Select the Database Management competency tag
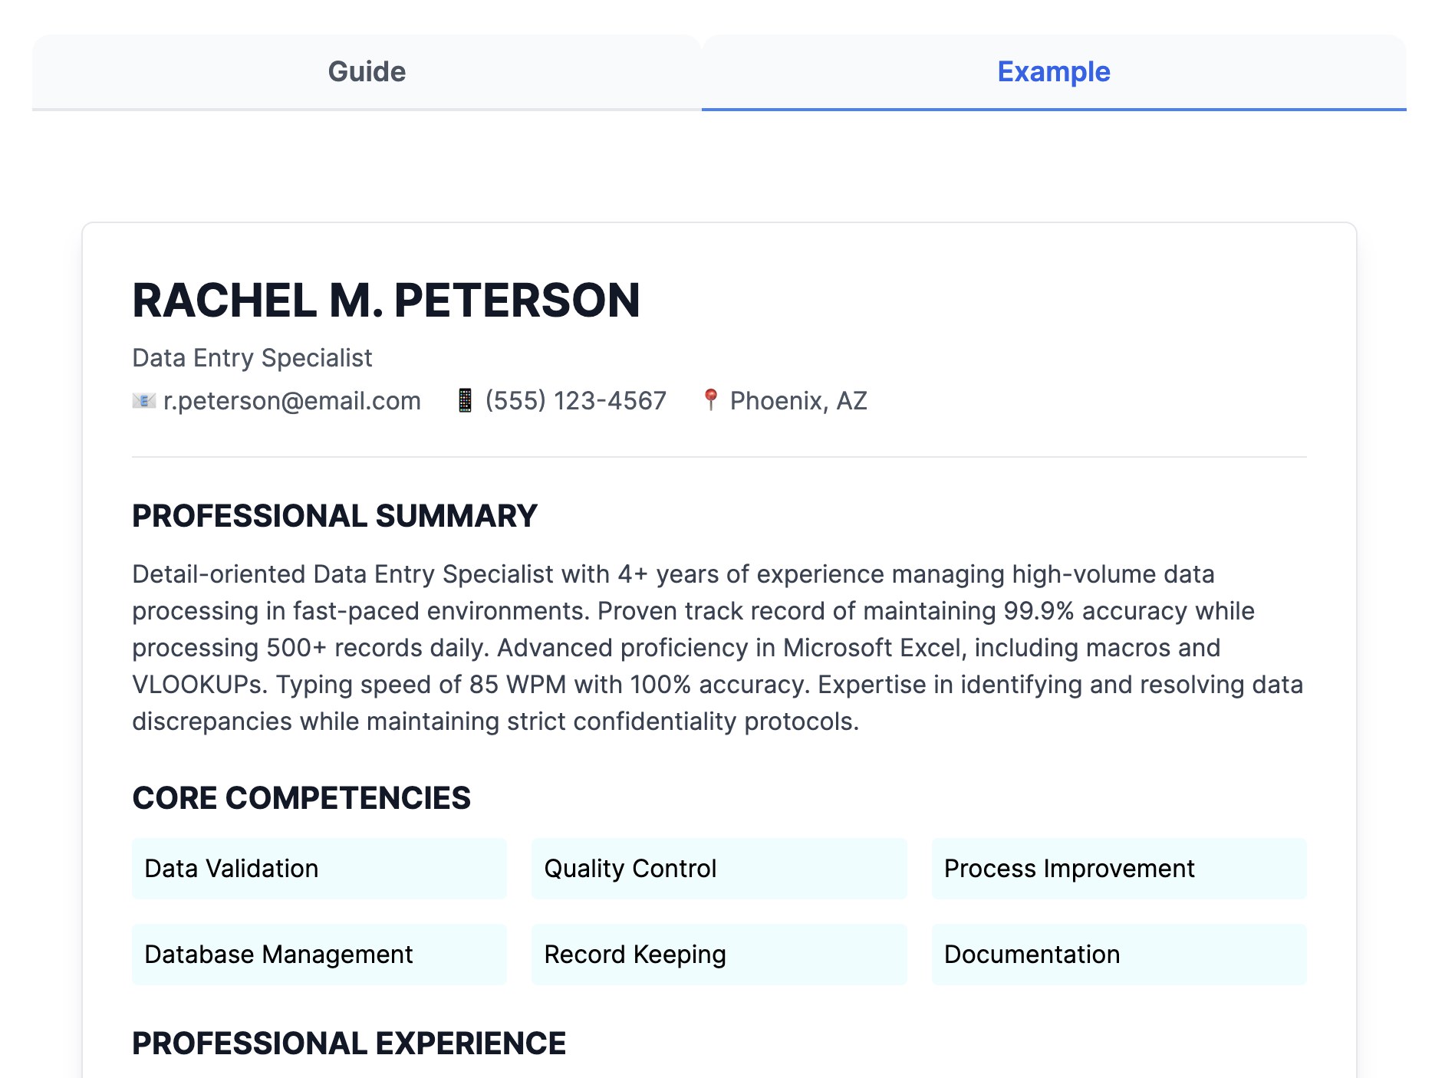The width and height of the screenshot is (1445, 1078). tap(319, 955)
